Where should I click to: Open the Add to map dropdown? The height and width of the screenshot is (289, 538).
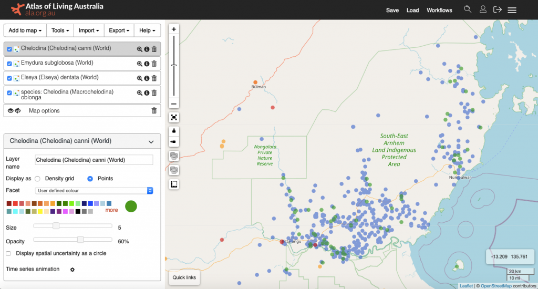point(25,30)
